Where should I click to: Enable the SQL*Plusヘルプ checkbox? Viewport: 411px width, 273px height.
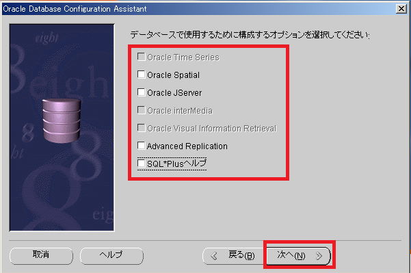click(142, 164)
